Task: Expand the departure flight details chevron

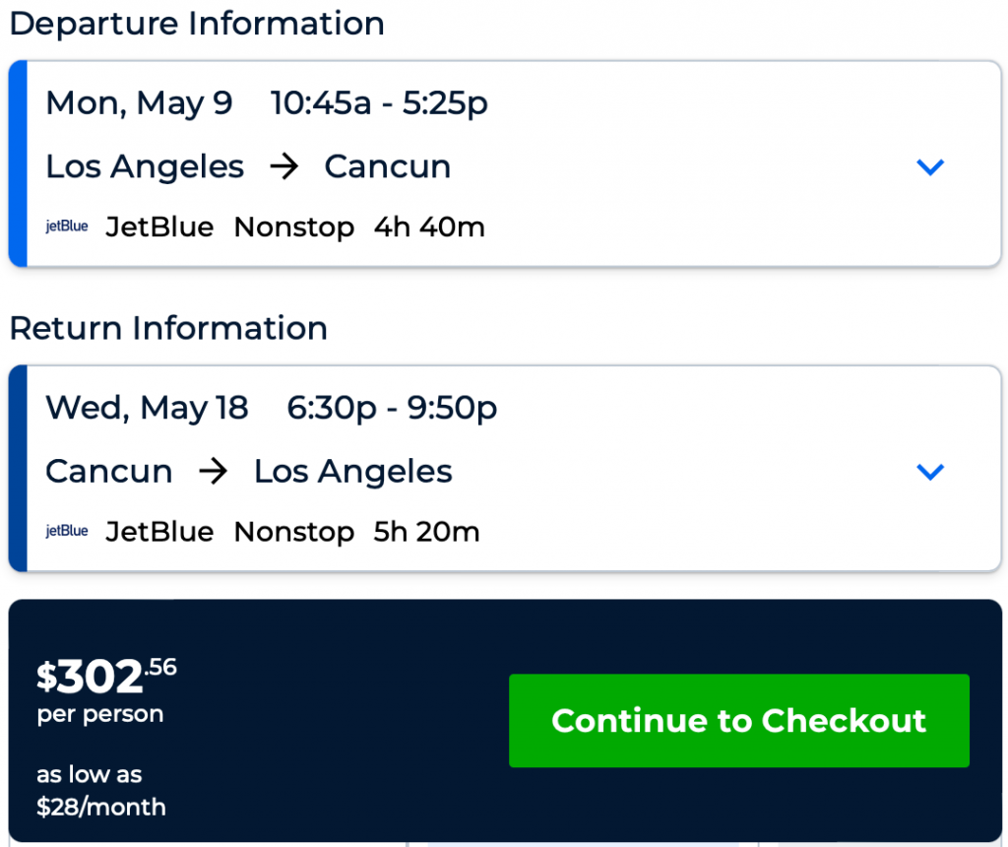Action: (929, 166)
